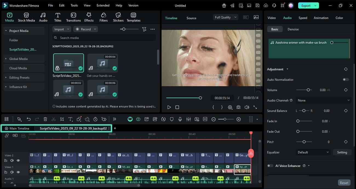Open the Source tab above the preview
Screen dimensions: 356x189
(191, 18)
